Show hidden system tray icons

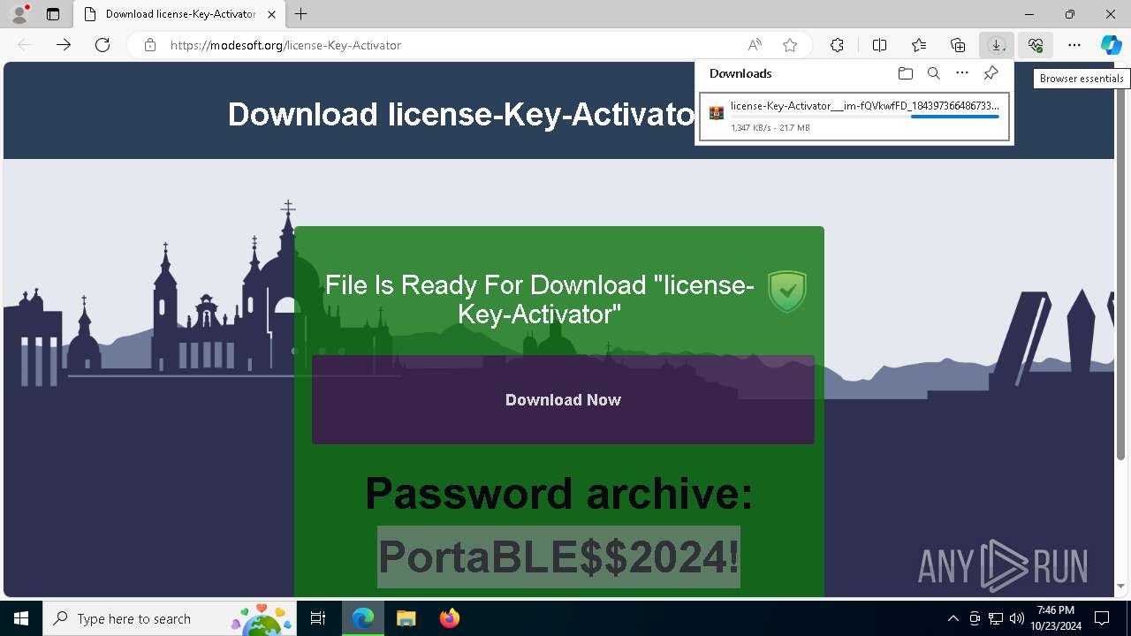coord(953,618)
